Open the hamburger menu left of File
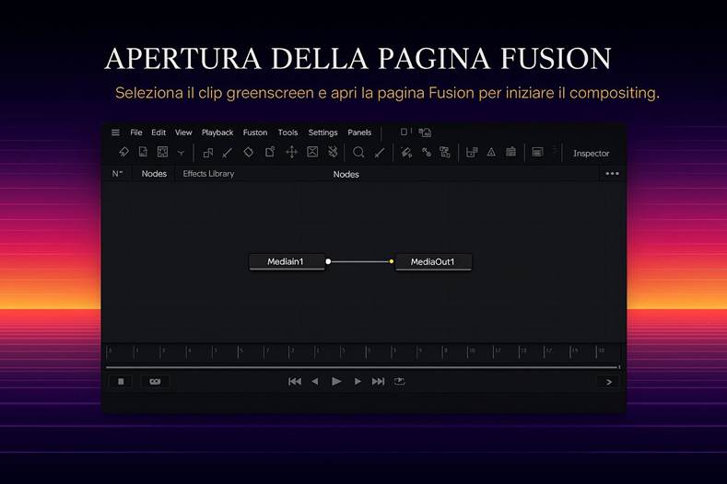727x484 pixels. (115, 133)
